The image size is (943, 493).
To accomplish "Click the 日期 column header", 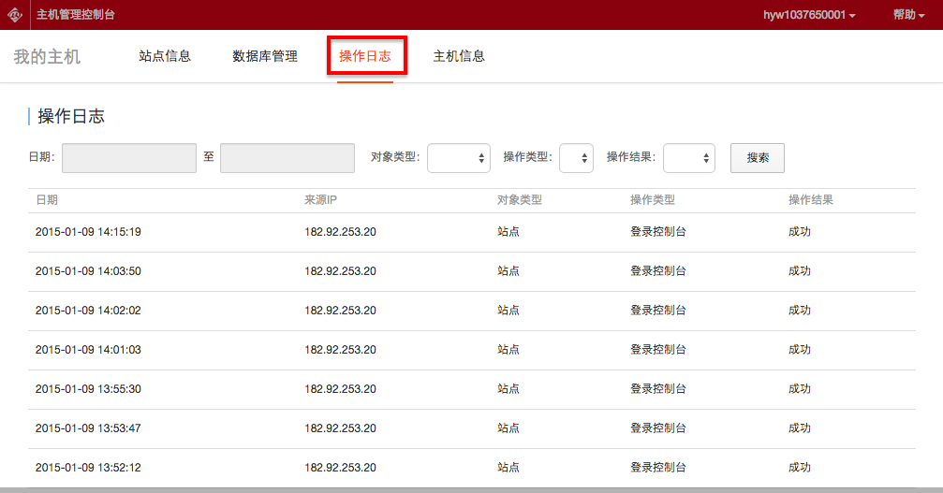I will [x=47, y=200].
